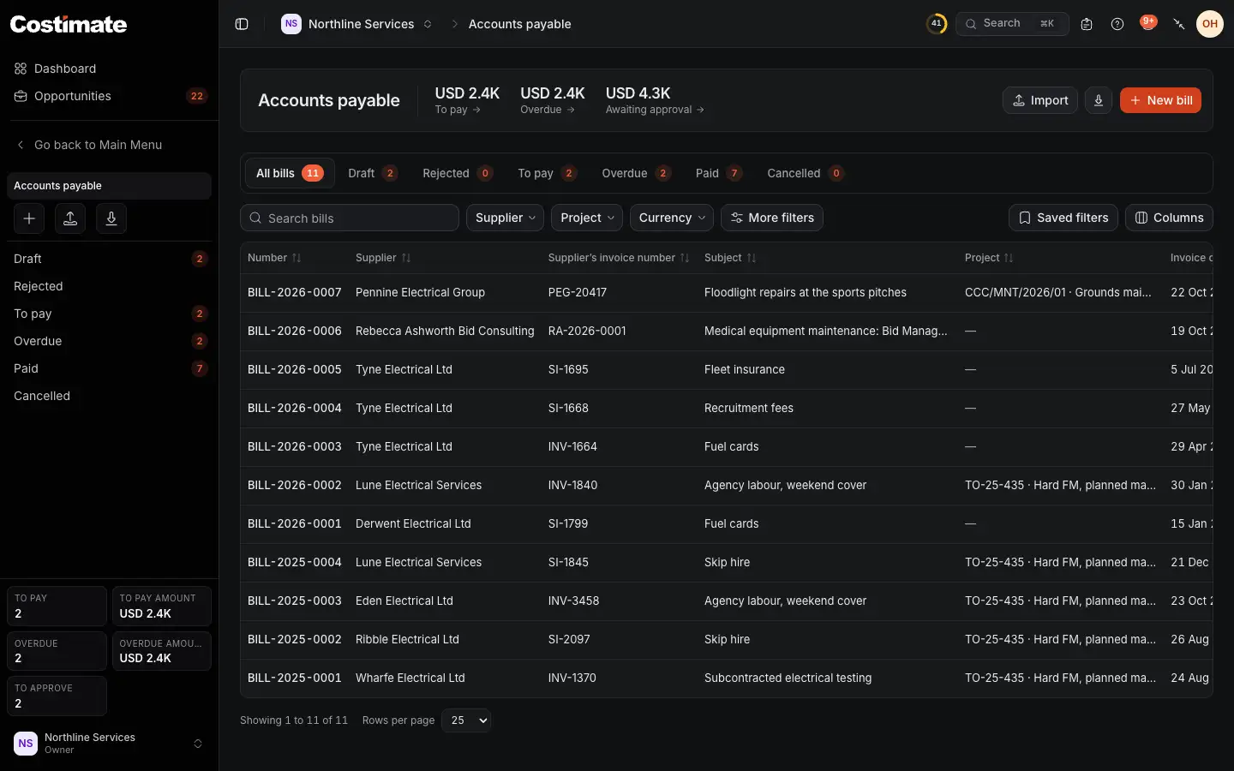Expand the Northline Services Owner account menu
Image resolution: width=1234 pixels, height=771 pixels.
109,744
